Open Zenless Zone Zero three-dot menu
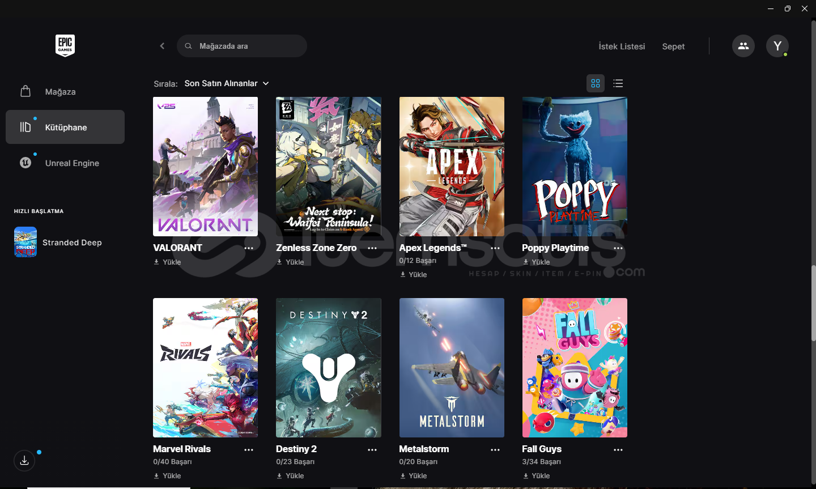Image resolution: width=816 pixels, height=489 pixels. tap(372, 248)
